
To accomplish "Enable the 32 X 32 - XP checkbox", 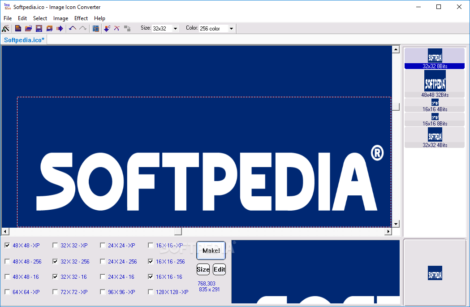I will [x=55, y=246].
